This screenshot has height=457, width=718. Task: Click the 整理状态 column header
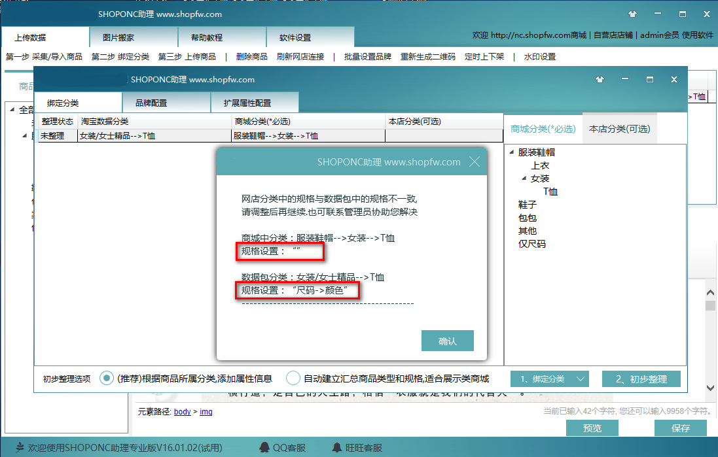[x=58, y=122]
